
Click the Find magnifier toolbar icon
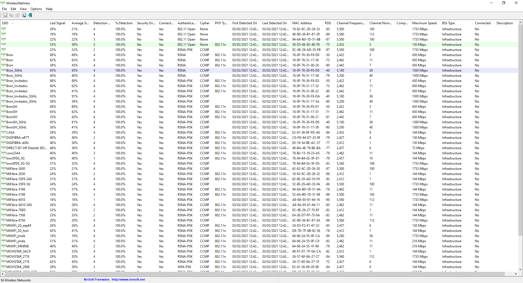click(x=24, y=16)
